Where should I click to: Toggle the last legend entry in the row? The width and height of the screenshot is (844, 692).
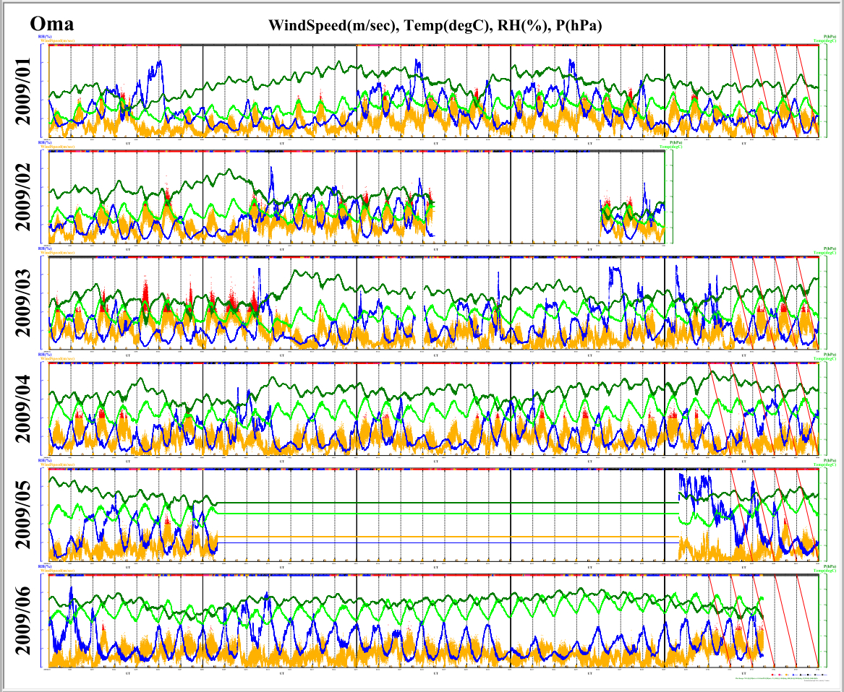click(x=822, y=675)
